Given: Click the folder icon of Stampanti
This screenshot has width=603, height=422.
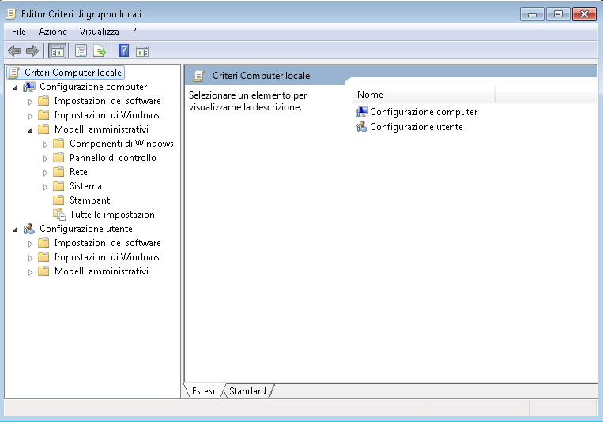Looking at the screenshot, I should pyautogui.click(x=58, y=200).
